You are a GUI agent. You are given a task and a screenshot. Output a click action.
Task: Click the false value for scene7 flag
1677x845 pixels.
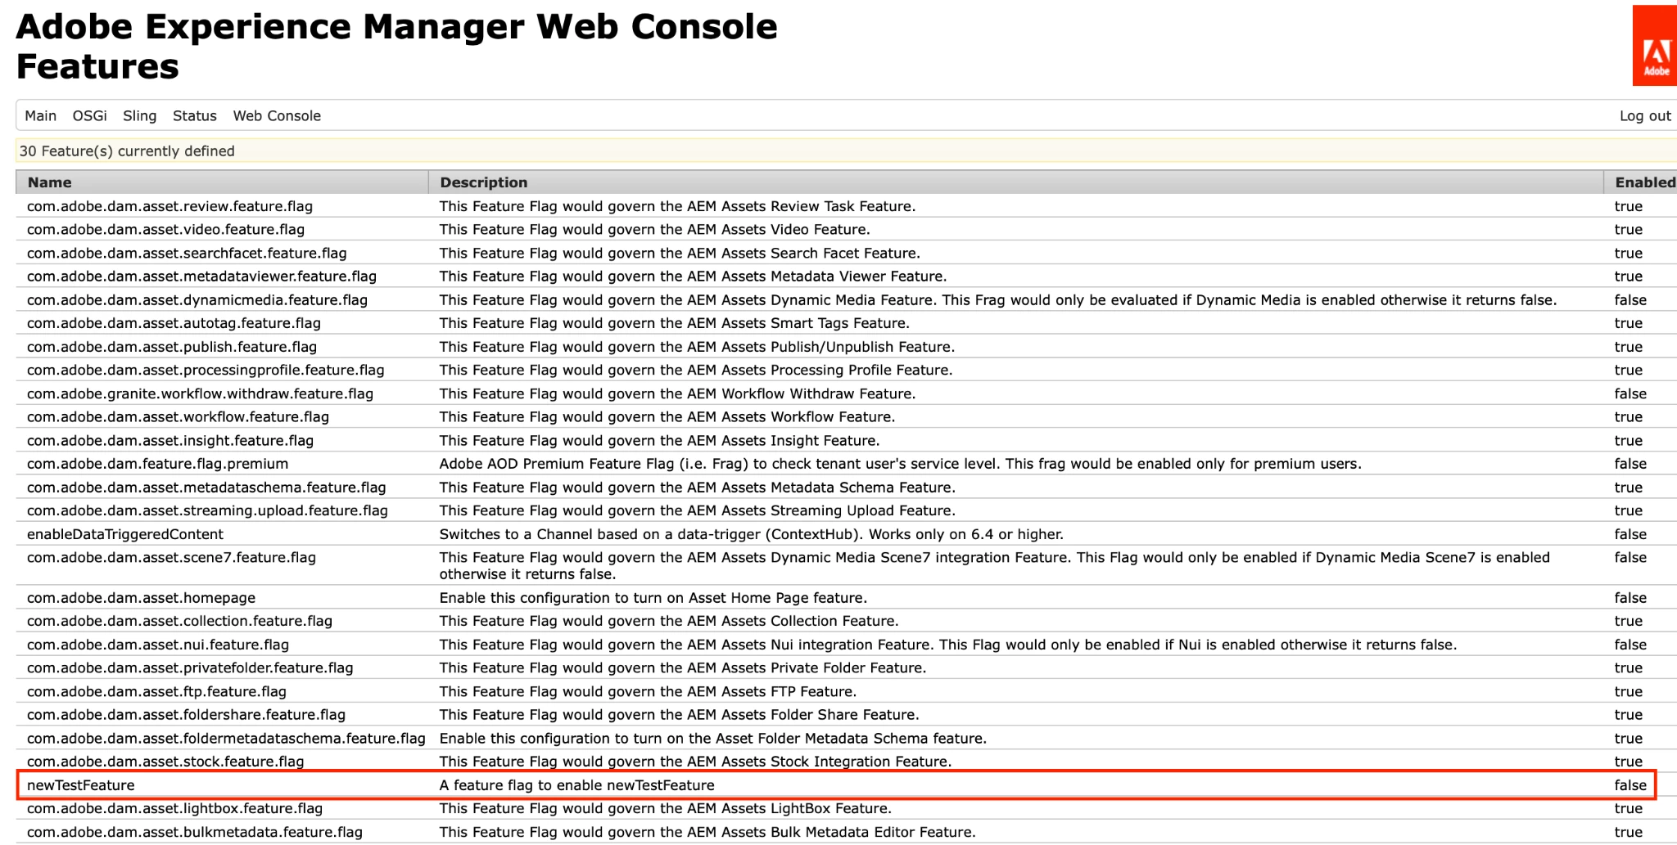pyautogui.click(x=1630, y=558)
